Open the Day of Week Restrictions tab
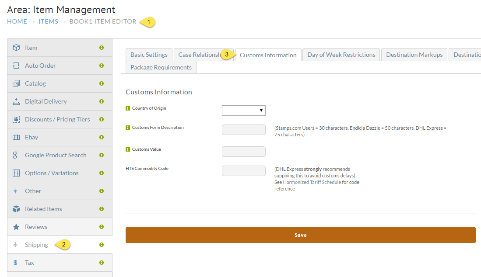 coord(341,55)
